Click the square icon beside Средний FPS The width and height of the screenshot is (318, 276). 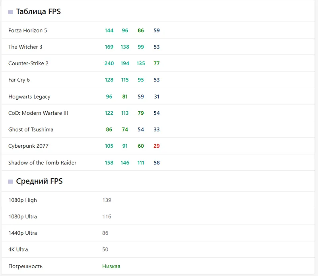[x=11, y=181]
